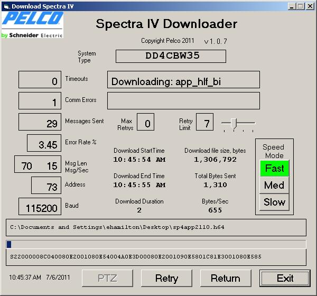Click the disabled PTZ button
The height and width of the screenshot is (296, 317).
click(107, 278)
